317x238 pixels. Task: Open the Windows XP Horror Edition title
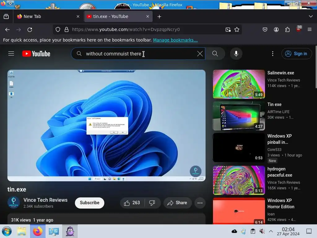tap(281, 204)
